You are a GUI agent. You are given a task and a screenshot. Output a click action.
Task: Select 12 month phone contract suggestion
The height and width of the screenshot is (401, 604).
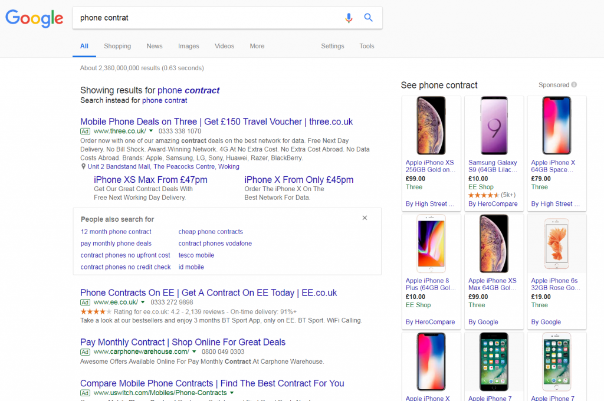(116, 232)
